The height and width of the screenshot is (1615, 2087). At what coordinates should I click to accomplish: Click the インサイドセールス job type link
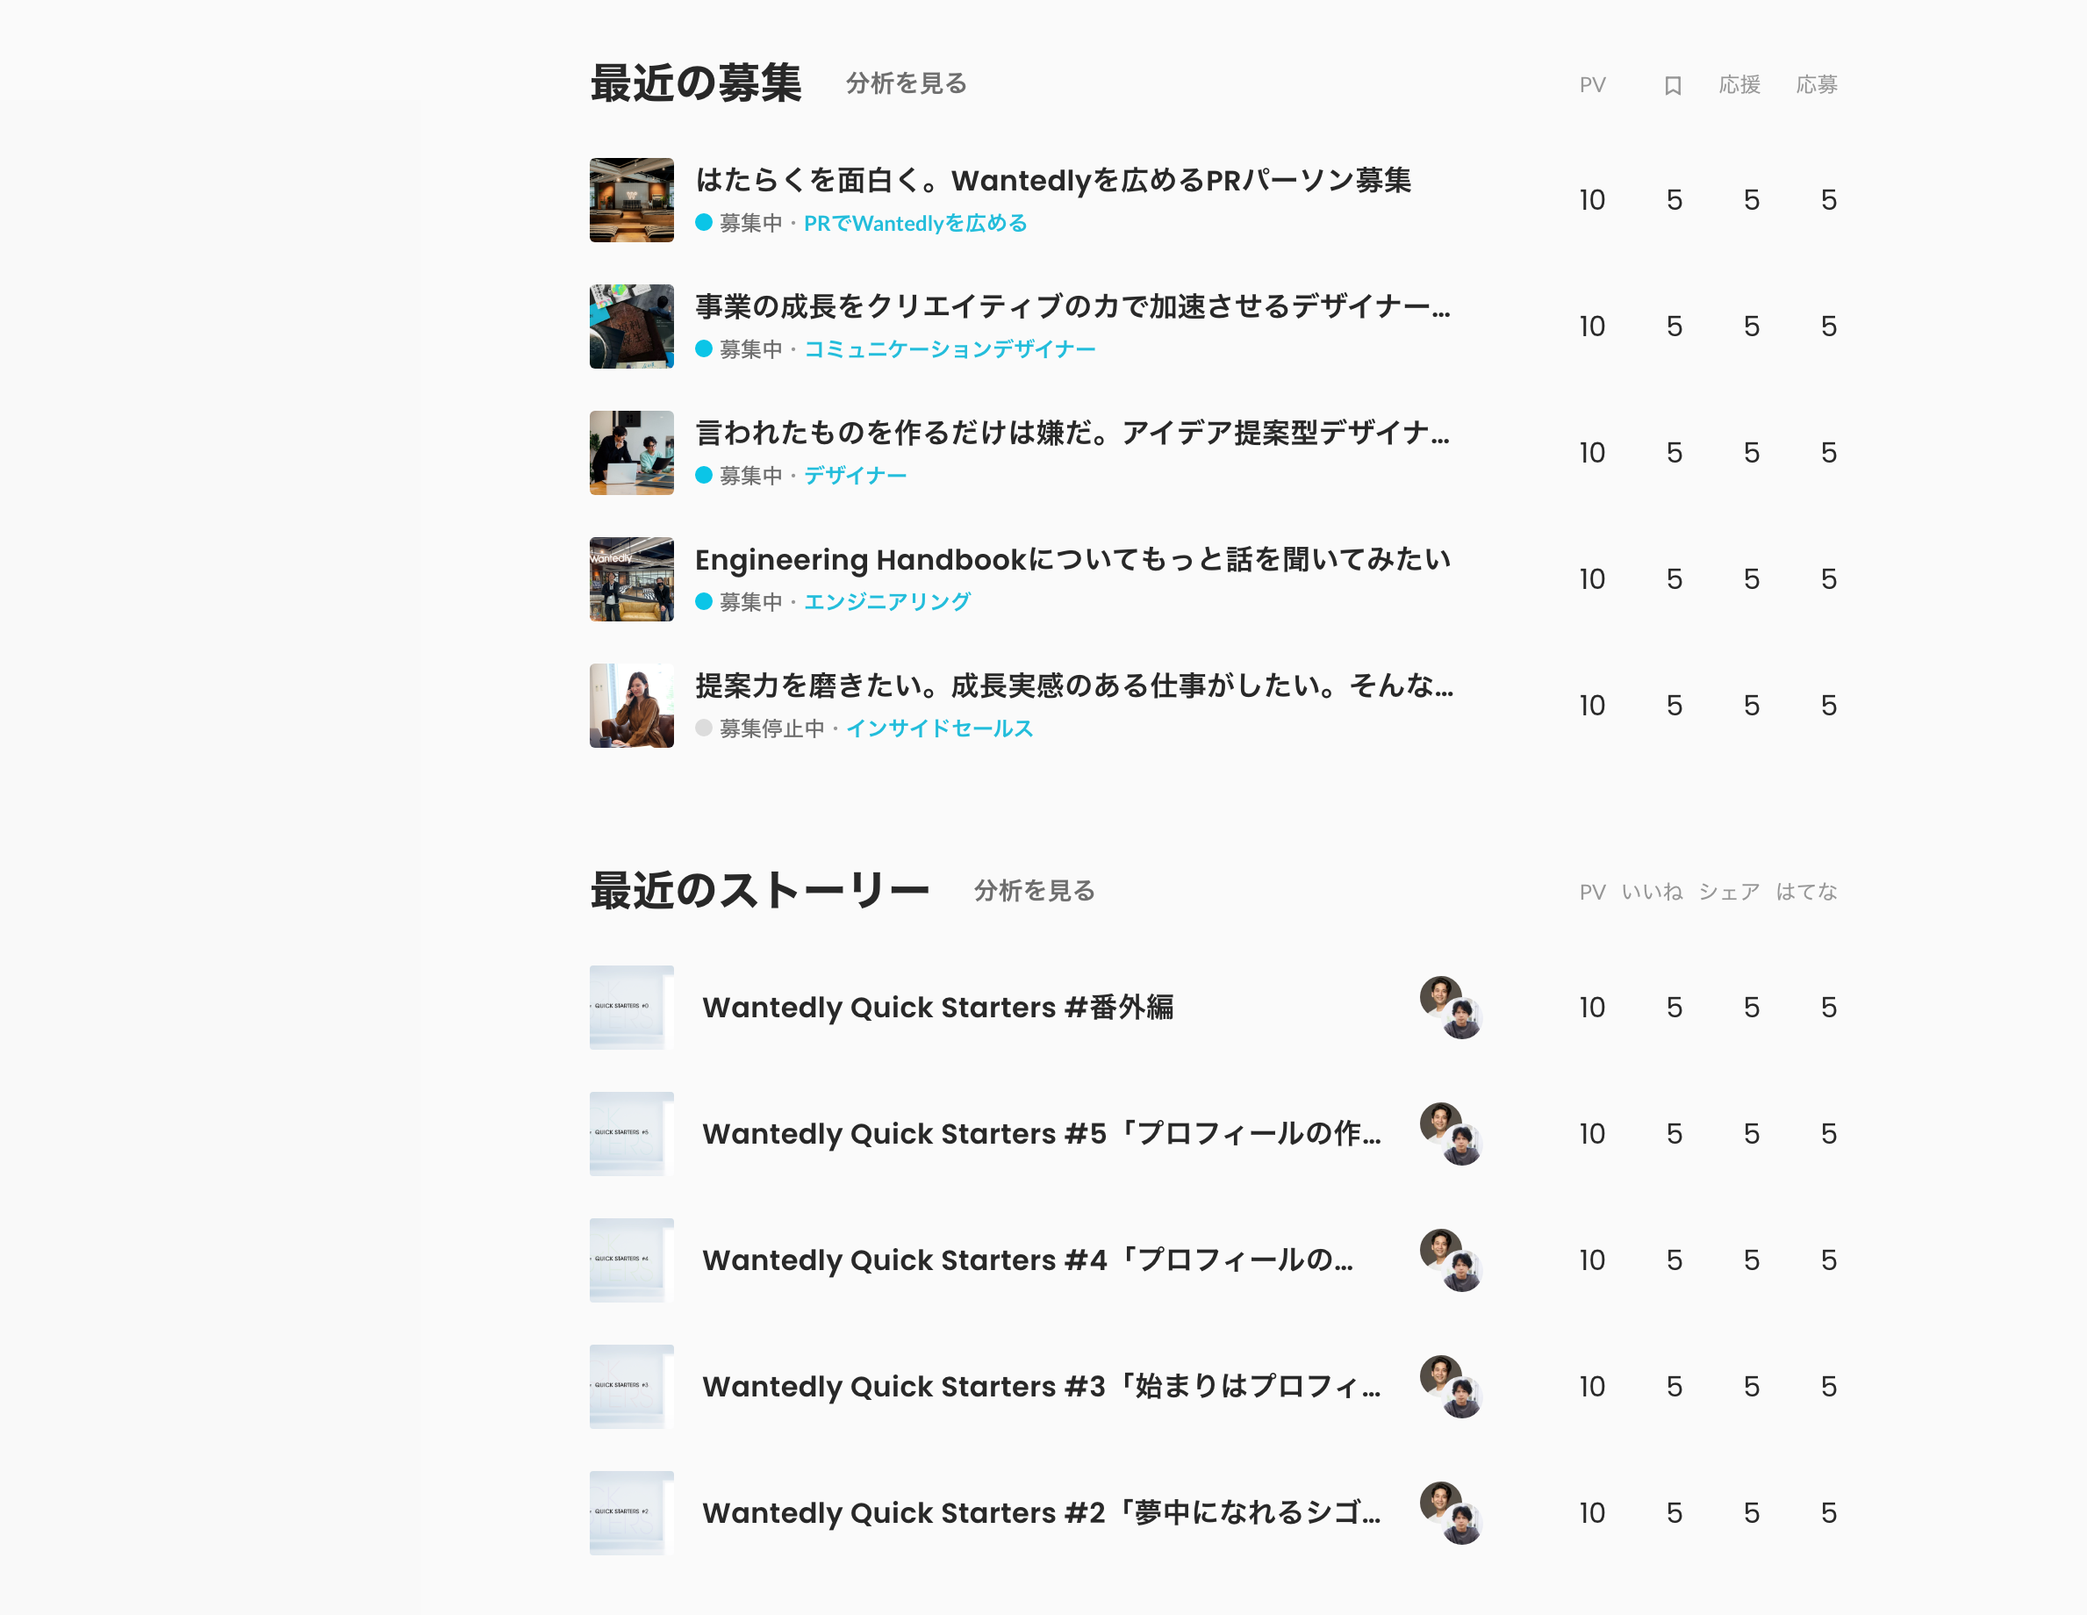938,729
